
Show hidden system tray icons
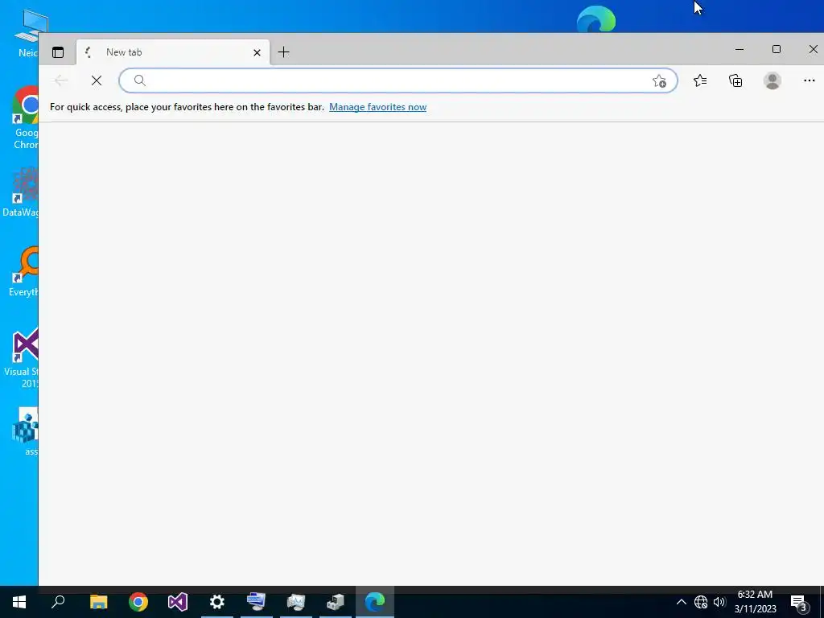point(681,602)
